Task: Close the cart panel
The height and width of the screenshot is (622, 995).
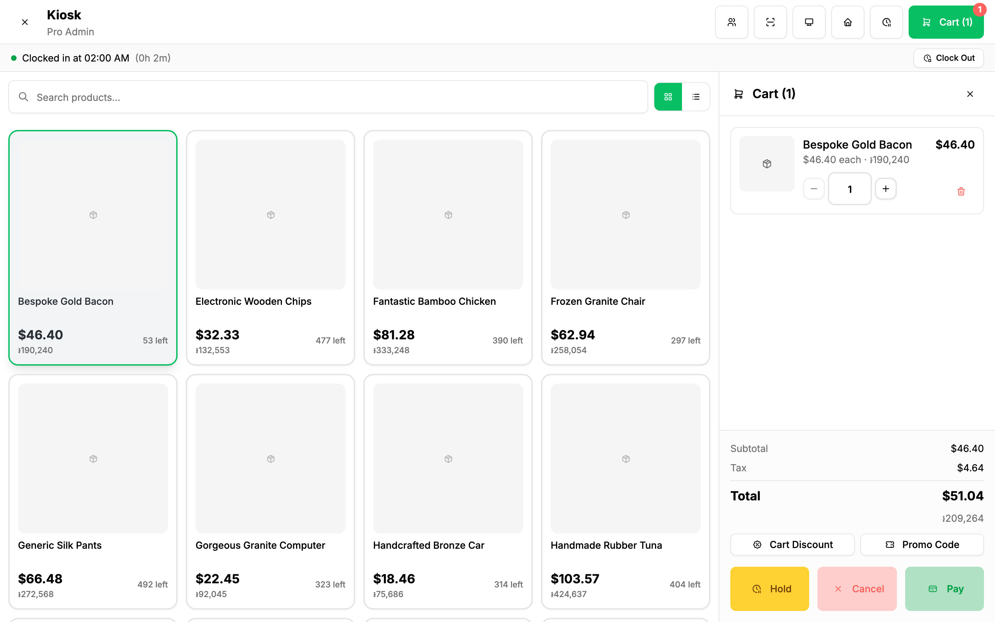Action: (970, 94)
